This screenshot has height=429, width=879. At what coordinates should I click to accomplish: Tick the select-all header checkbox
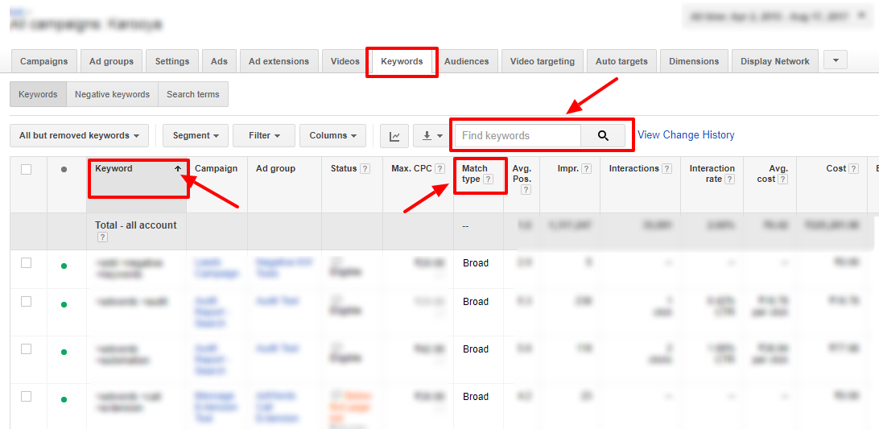point(27,169)
